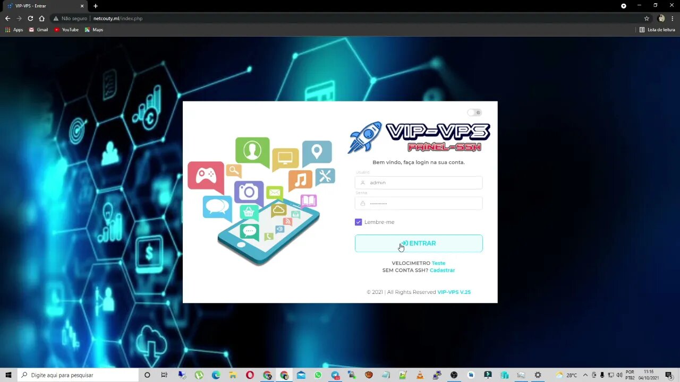This screenshot has width=680, height=382.
Task: Bookmark this page with star icon
Action: point(647,19)
